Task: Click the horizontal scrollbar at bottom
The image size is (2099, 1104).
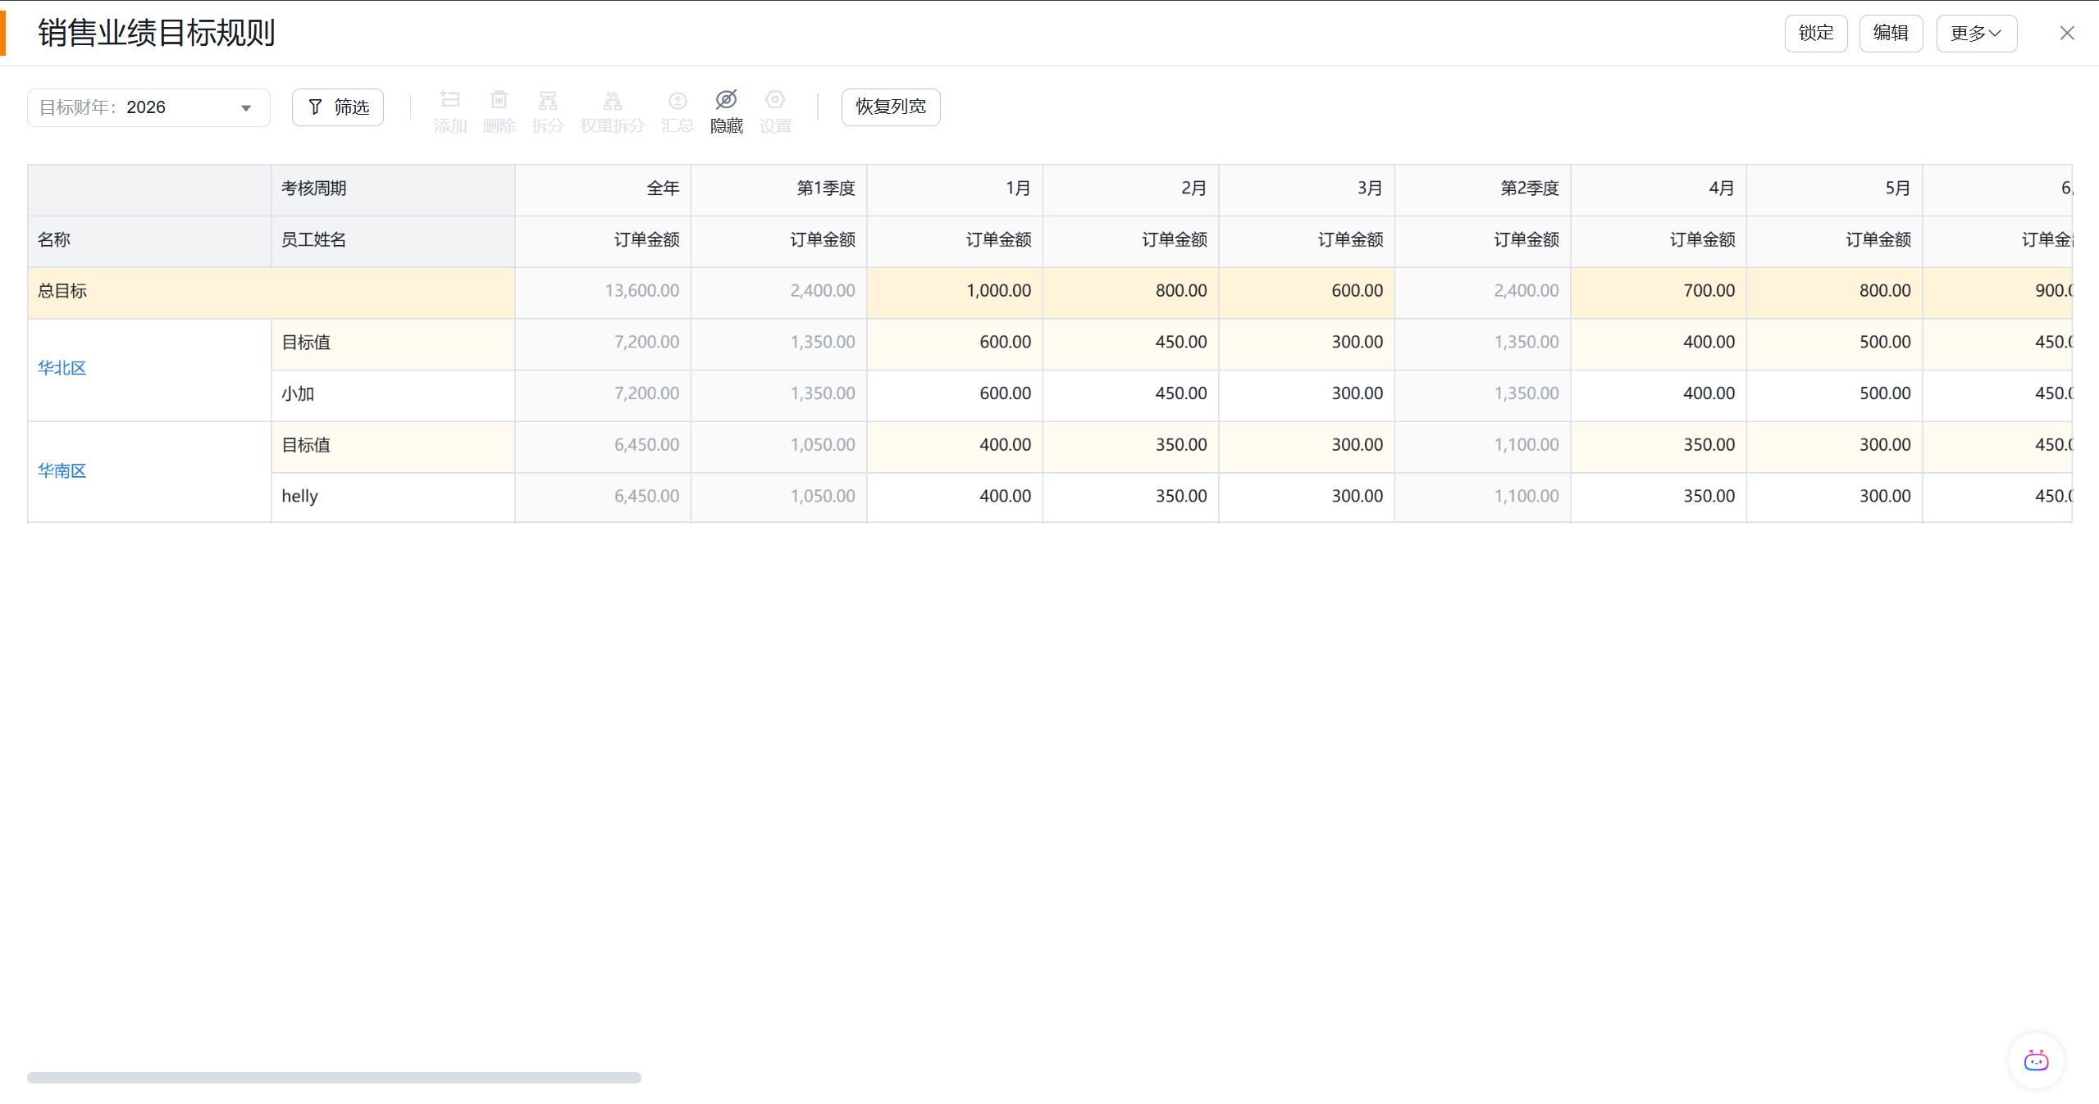Action: coord(334,1078)
